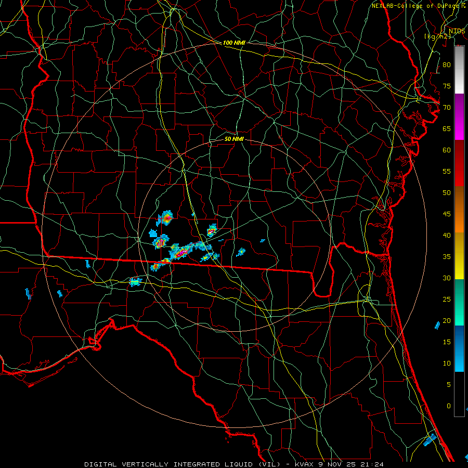Click the scale value 40

pyautogui.click(x=447, y=236)
